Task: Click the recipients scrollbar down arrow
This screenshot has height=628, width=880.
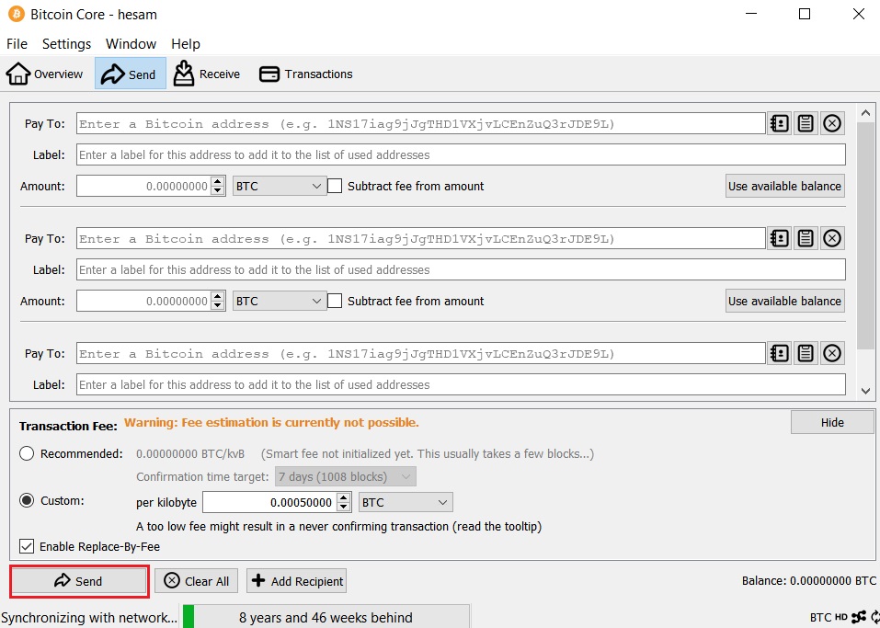Action: [865, 391]
